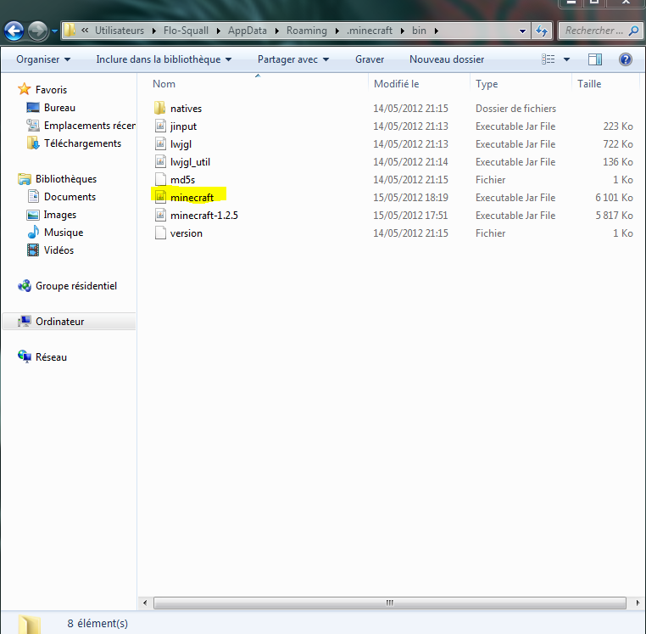Click the change view icon

coord(548,59)
